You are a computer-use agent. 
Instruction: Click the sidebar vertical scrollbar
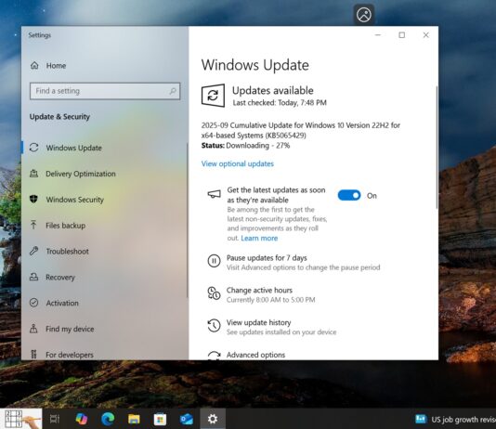pos(188,220)
